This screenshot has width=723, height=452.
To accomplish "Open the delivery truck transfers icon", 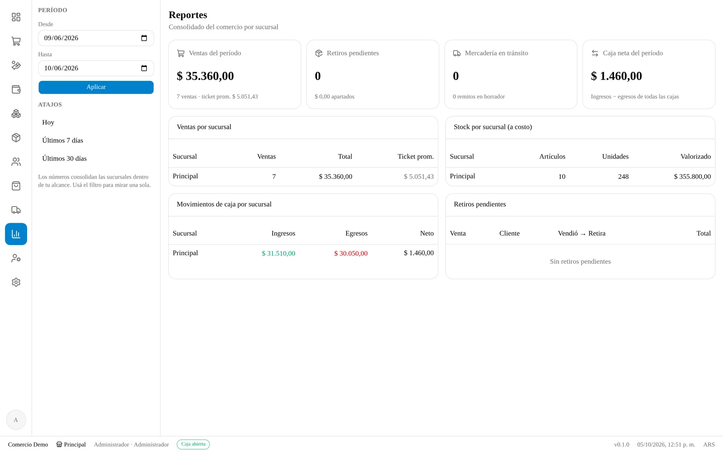I will coord(16,210).
